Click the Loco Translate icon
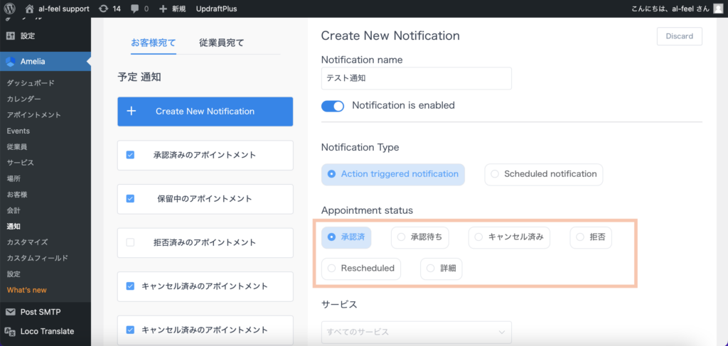The height and width of the screenshot is (346, 728). (11, 331)
